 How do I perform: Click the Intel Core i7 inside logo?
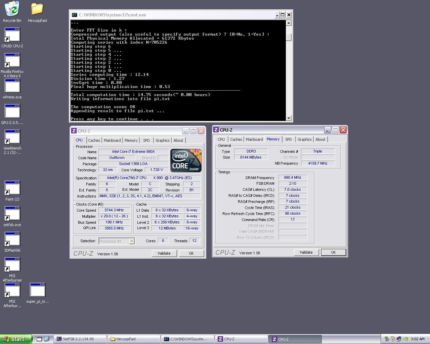click(186, 160)
